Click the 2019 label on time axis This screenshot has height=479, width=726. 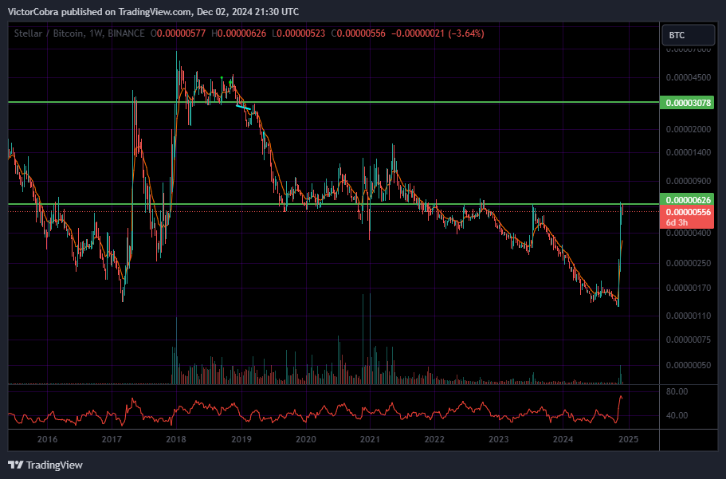click(241, 439)
